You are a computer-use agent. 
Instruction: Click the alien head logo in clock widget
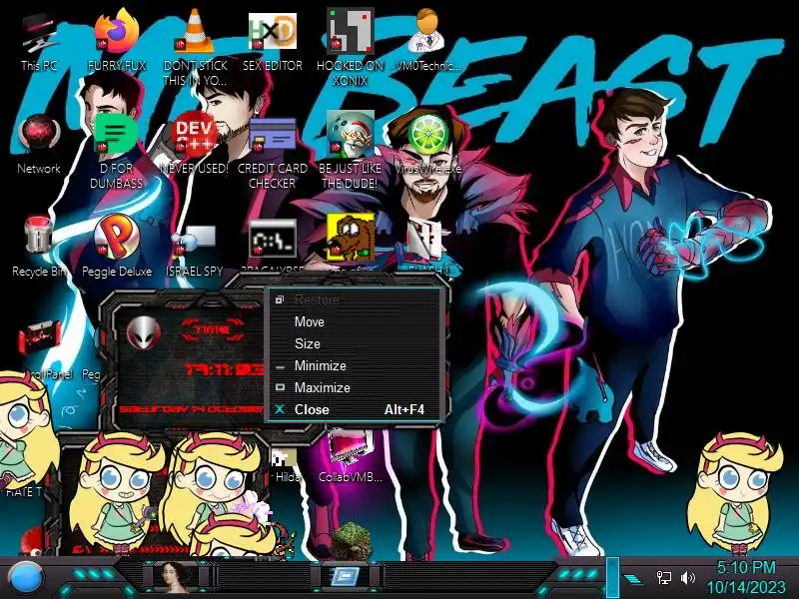[144, 332]
